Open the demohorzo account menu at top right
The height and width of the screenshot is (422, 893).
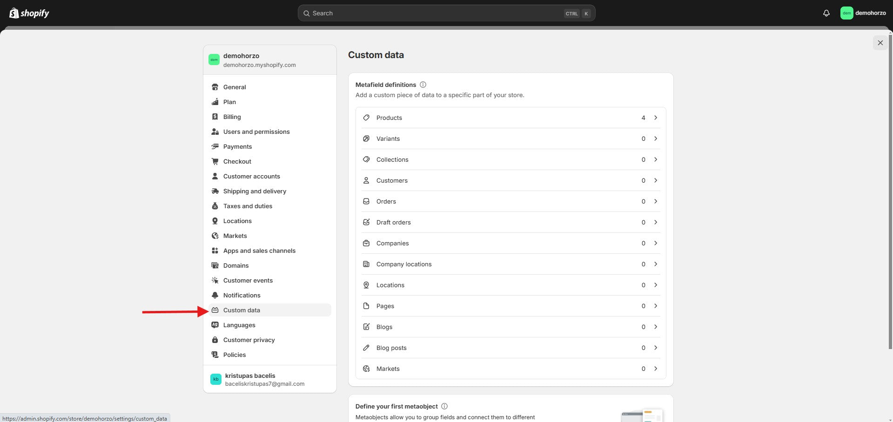point(863,13)
